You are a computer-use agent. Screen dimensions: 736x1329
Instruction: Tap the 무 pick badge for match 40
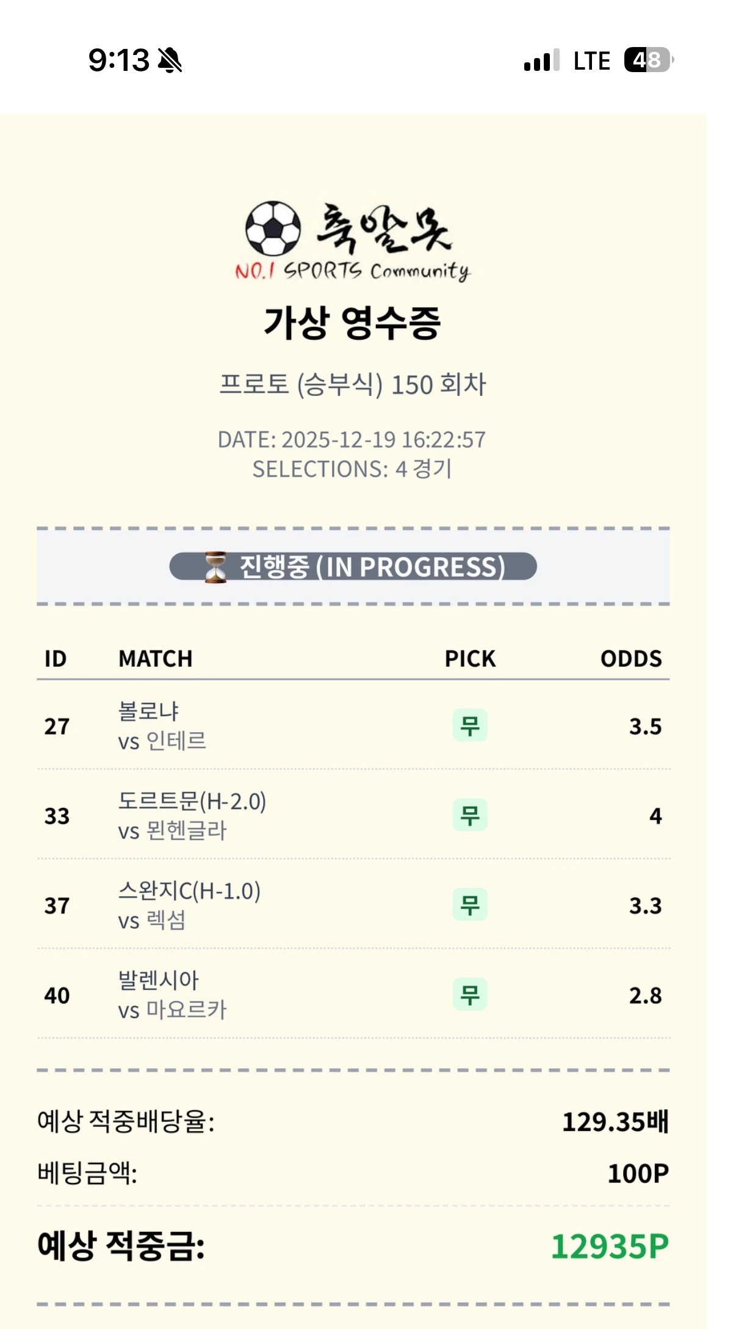[470, 995]
